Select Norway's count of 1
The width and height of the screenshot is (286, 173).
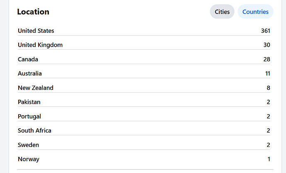[x=269, y=159]
